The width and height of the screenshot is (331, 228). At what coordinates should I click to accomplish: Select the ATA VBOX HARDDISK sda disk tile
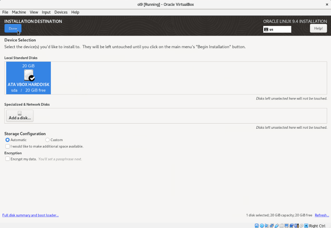pos(29,78)
